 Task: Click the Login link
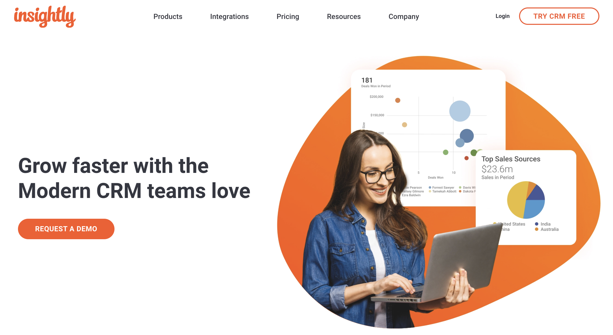pos(503,16)
